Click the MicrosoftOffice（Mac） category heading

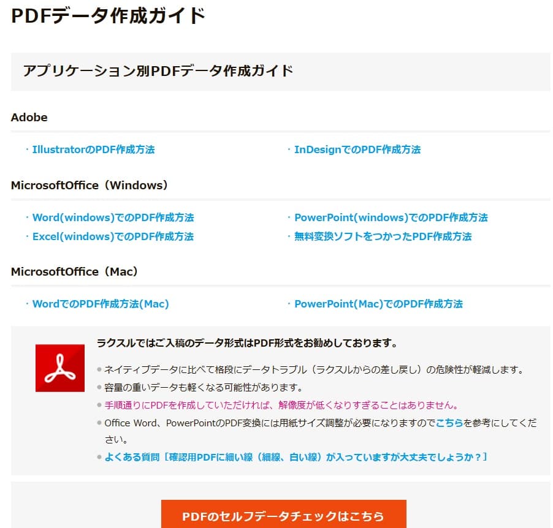tap(75, 271)
